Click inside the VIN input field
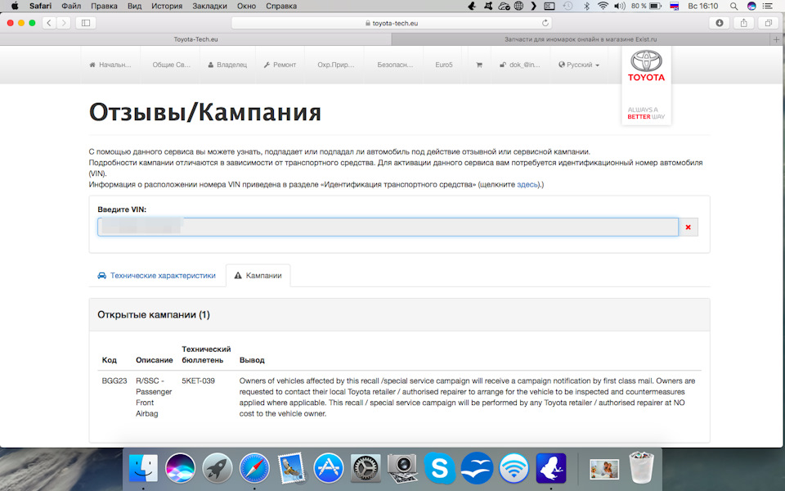 pos(388,227)
